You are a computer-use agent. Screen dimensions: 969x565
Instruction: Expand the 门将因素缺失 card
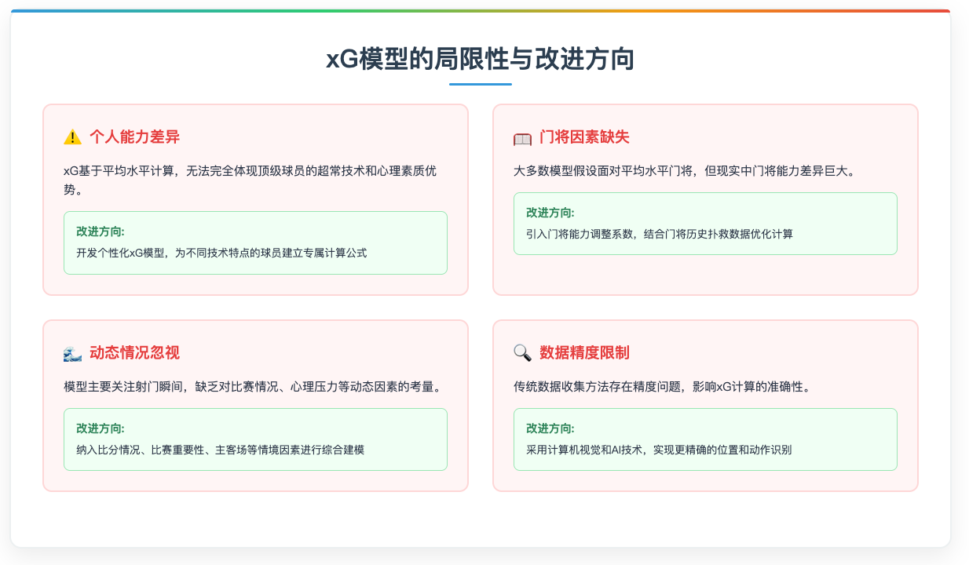pos(704,199)
